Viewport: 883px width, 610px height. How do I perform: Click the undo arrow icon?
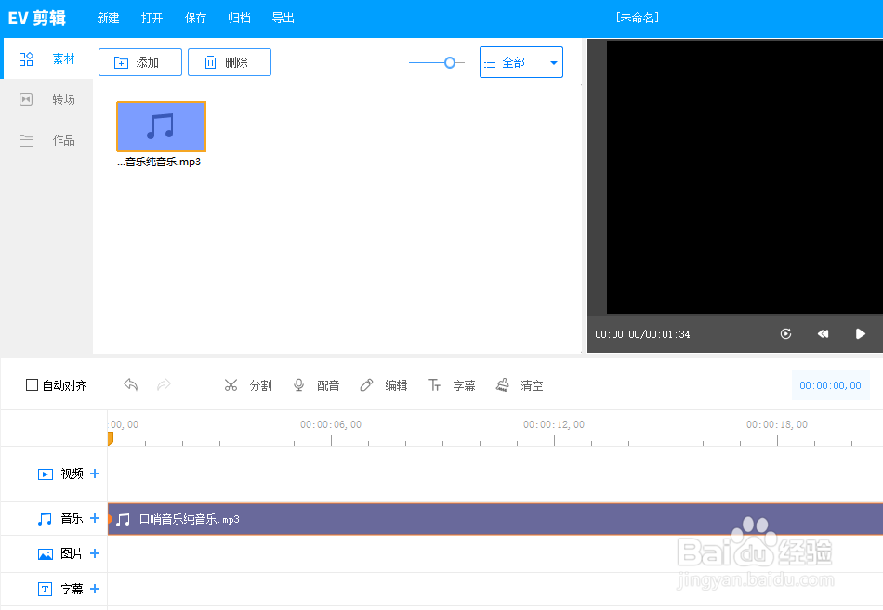(131, 385)
